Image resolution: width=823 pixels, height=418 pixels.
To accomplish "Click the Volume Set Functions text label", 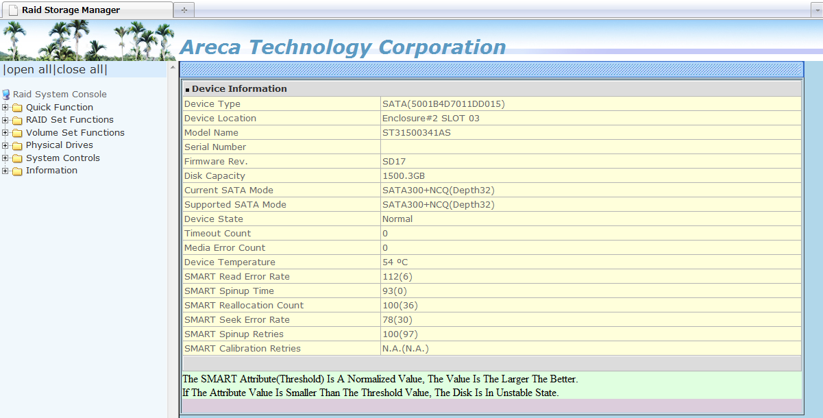I will click(75, 133).
